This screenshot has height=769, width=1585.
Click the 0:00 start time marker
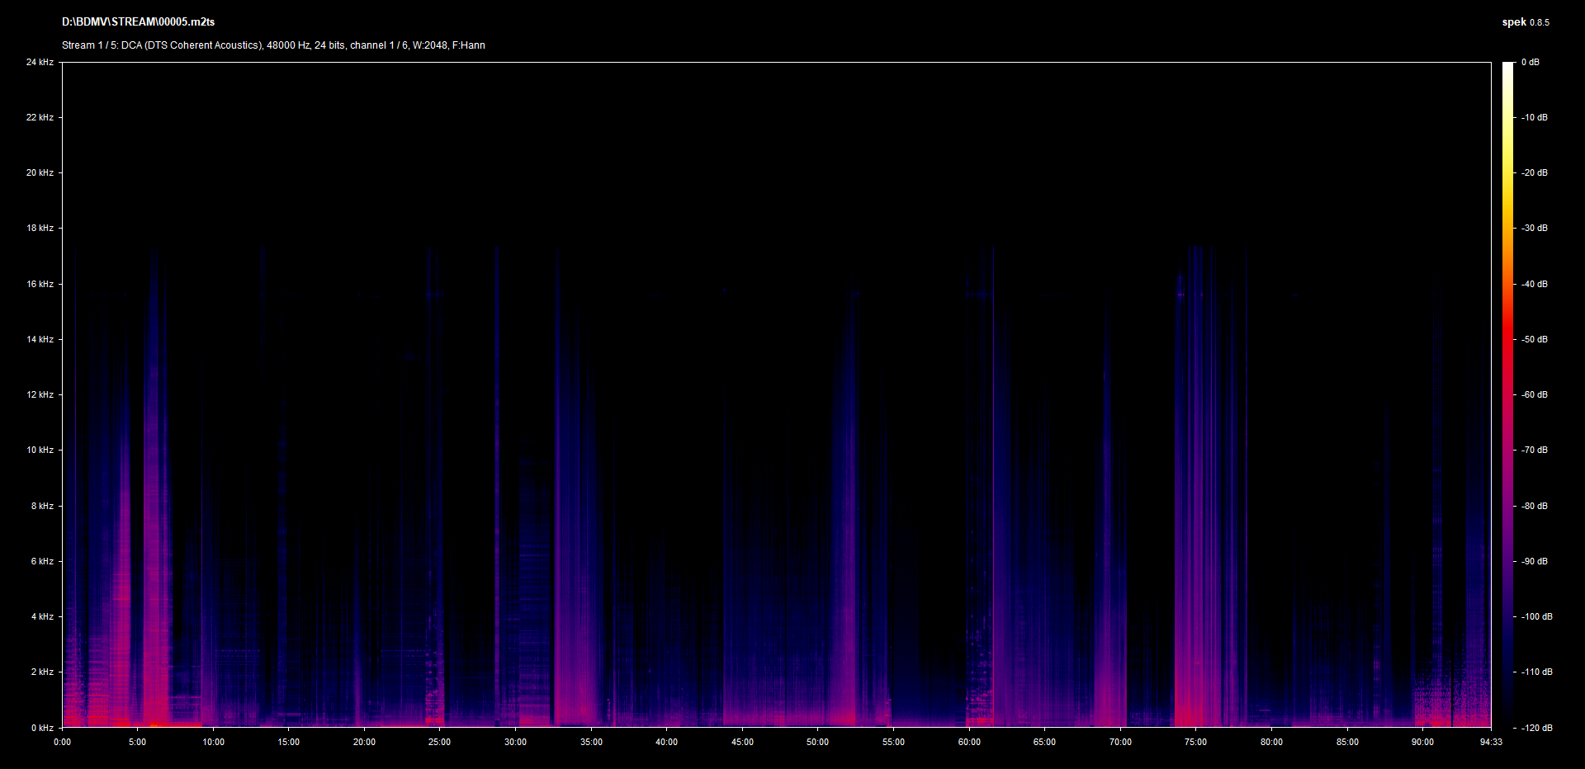point(62,742)
